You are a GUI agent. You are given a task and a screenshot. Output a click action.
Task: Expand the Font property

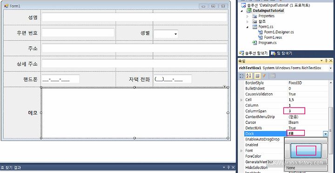241,151
